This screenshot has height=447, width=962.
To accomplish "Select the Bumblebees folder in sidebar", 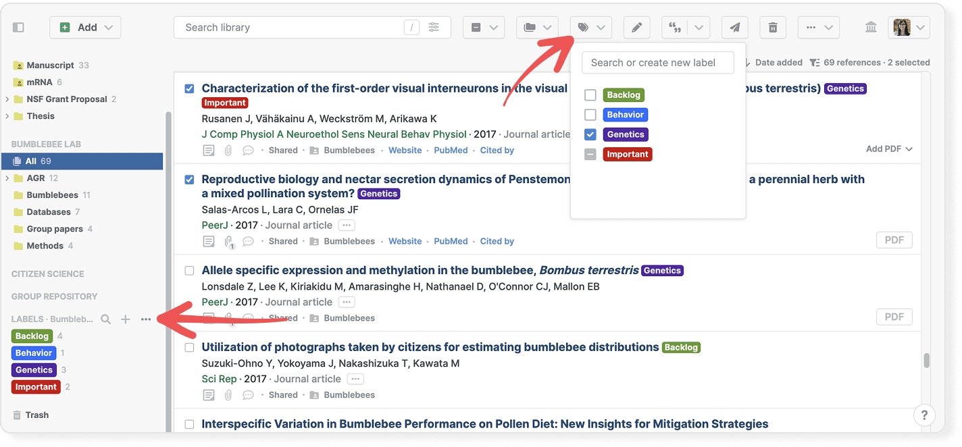I will tap(52, 195).
